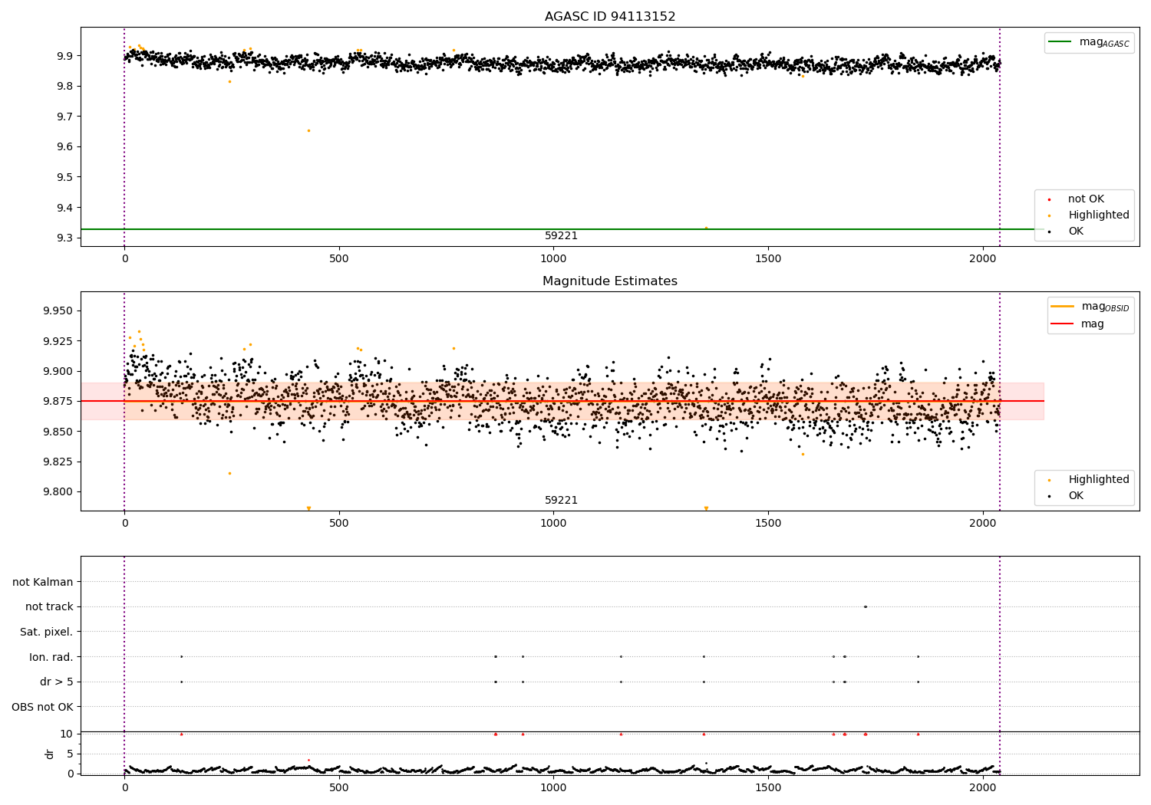Click the 9.3 y-tick in top plot
Screen dimensions: 1151x805
(x=64, y=238)
